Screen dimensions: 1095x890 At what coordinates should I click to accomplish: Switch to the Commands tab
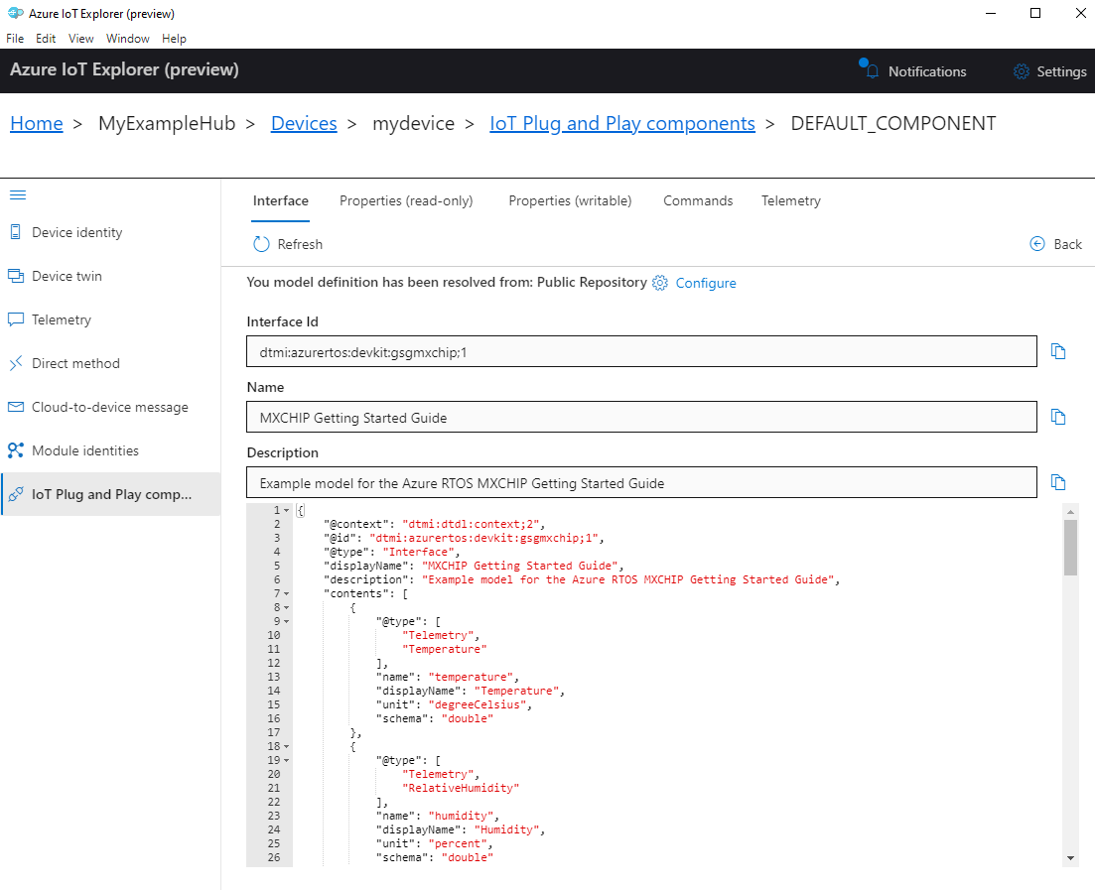pos(698,200)
